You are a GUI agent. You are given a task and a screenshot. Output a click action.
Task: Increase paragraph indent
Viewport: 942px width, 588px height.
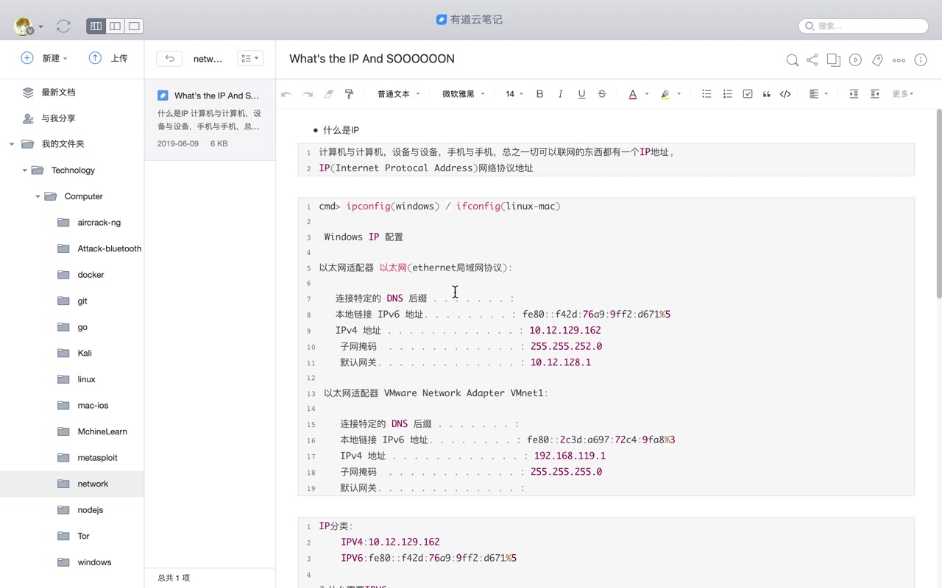click(854, 94)
